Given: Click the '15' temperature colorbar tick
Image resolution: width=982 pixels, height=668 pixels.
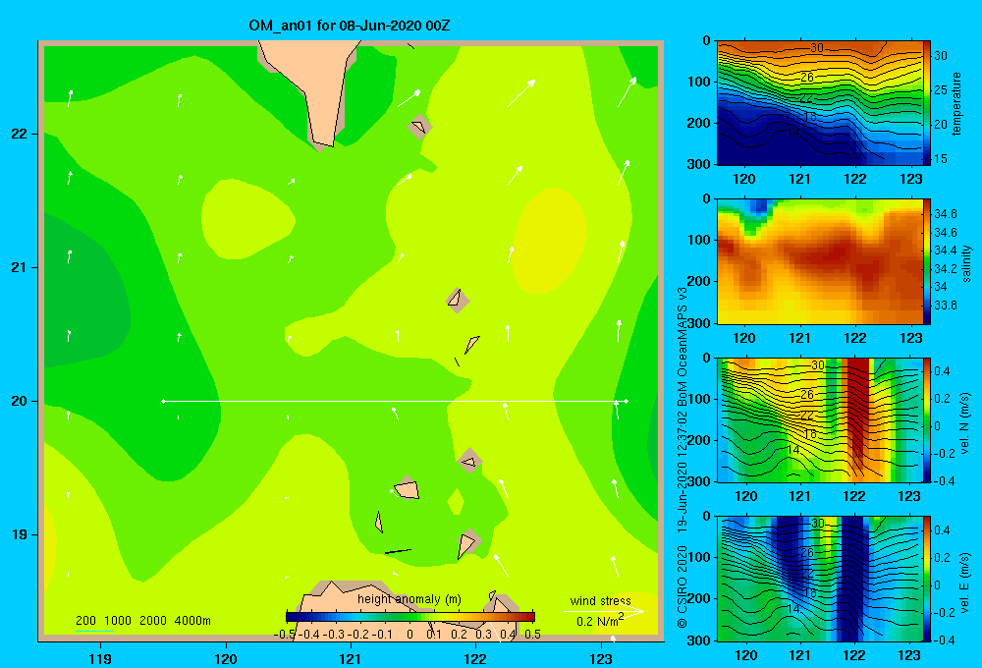Looking at the screenshot, I should pos(941,159).
